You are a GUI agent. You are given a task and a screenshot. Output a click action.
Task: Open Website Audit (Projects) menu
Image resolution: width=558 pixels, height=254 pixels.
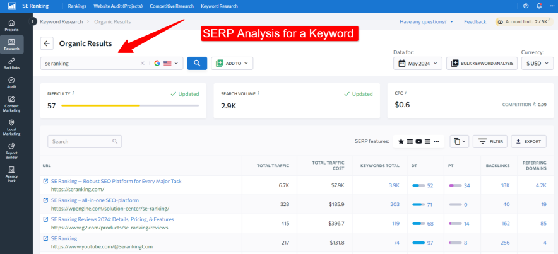[x=118, y=6]
